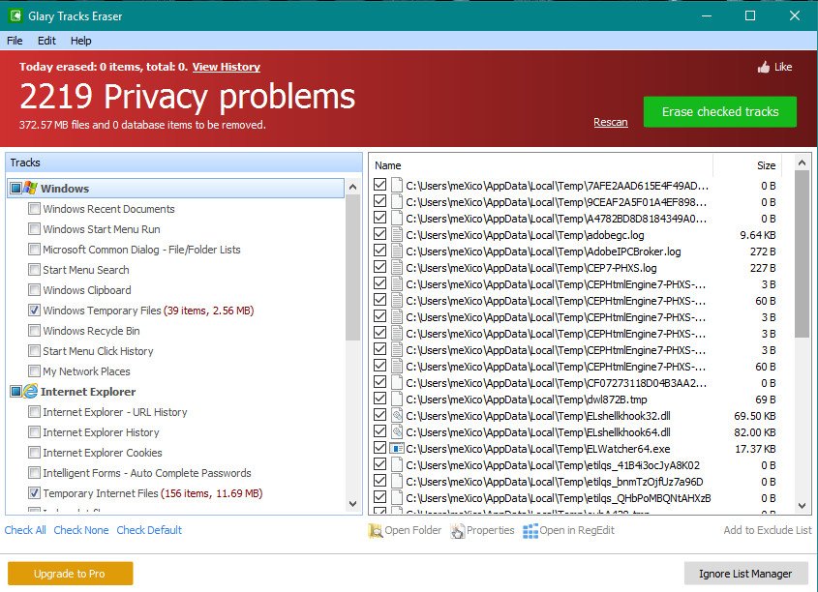Image resolution: width=818 pixels, height=592 pixels.
Task: Click the Internet Explorer logo icon
Action: click(x=30, y=392)
